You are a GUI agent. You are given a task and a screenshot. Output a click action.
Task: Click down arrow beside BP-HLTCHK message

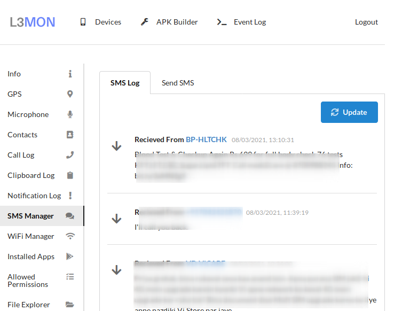(116, 146)
